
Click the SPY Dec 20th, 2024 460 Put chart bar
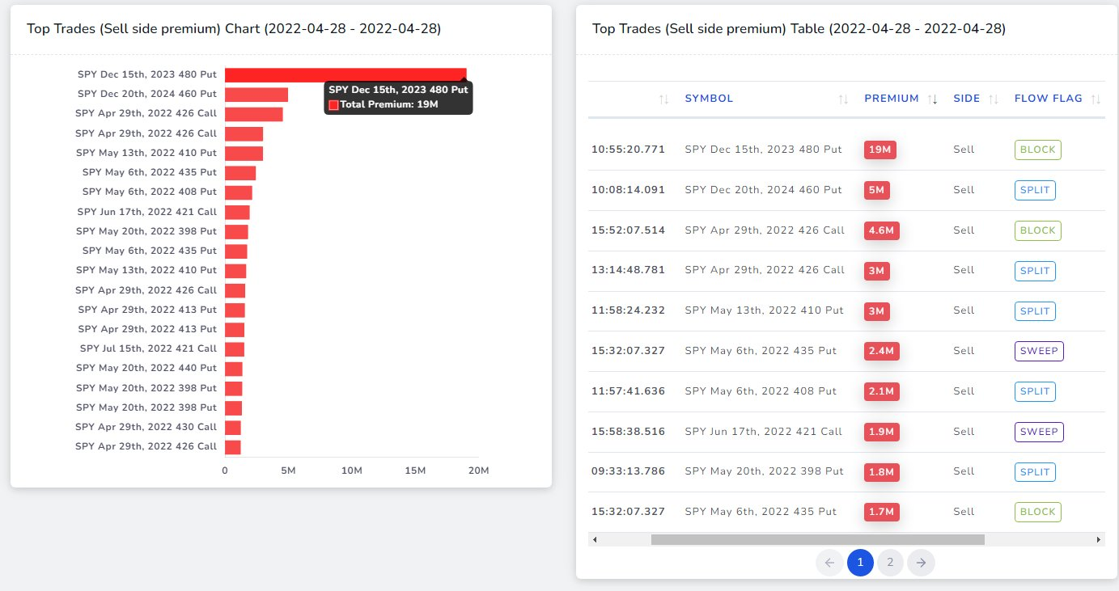coord(256,95)
